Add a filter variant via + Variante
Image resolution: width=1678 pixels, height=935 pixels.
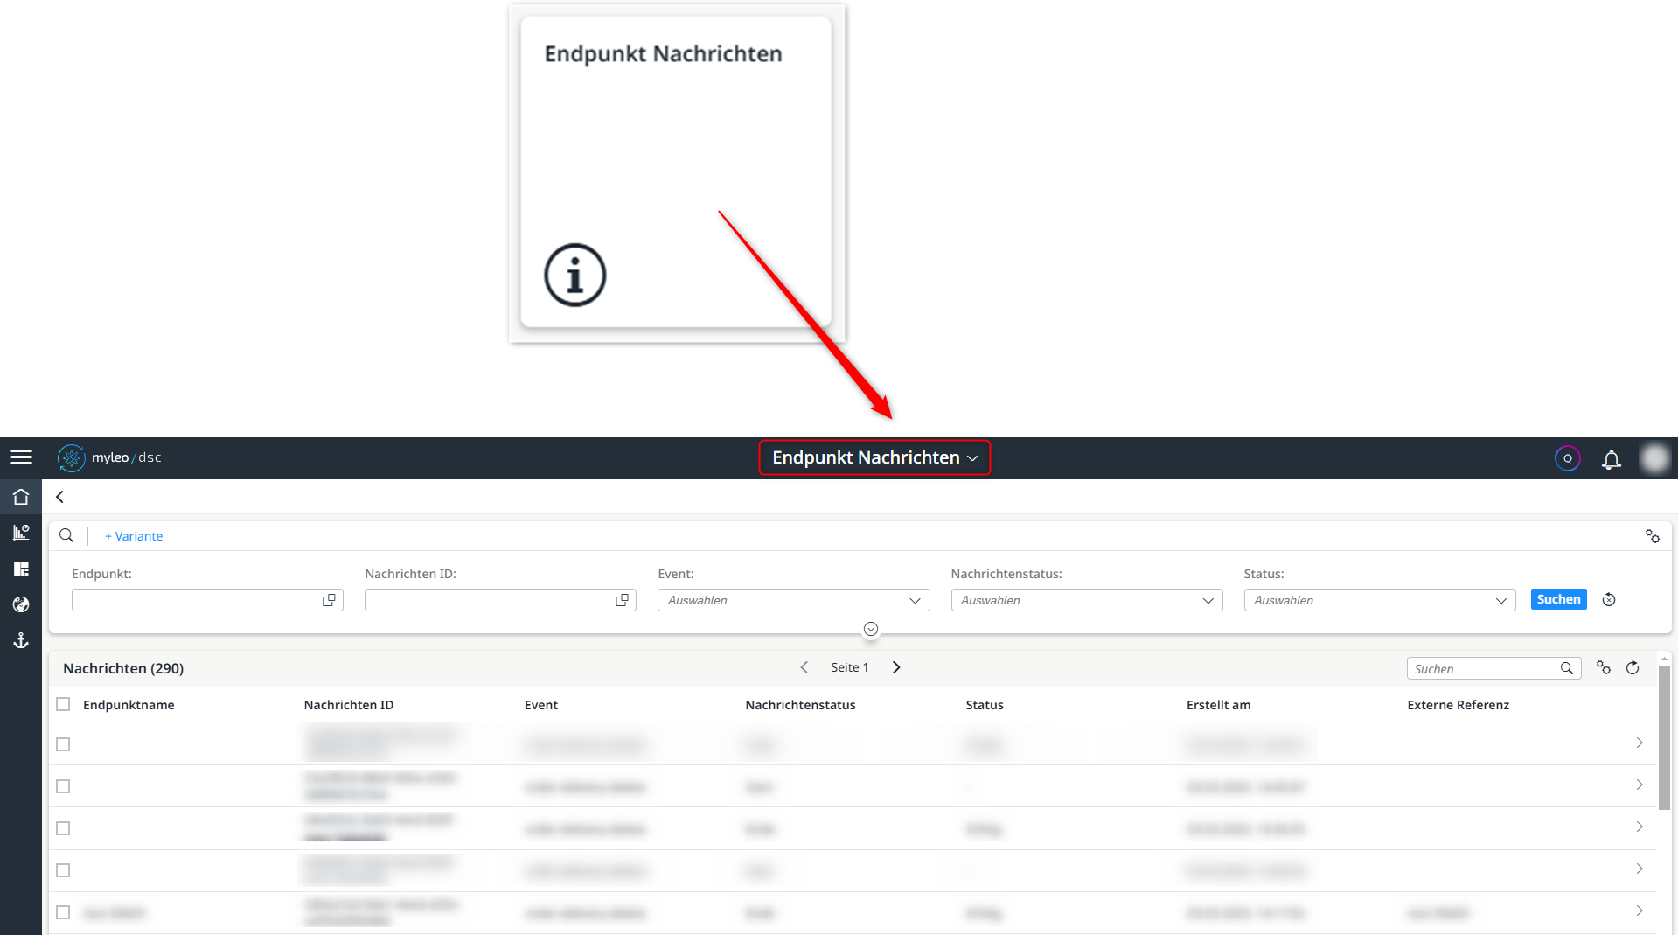point(133,535)
